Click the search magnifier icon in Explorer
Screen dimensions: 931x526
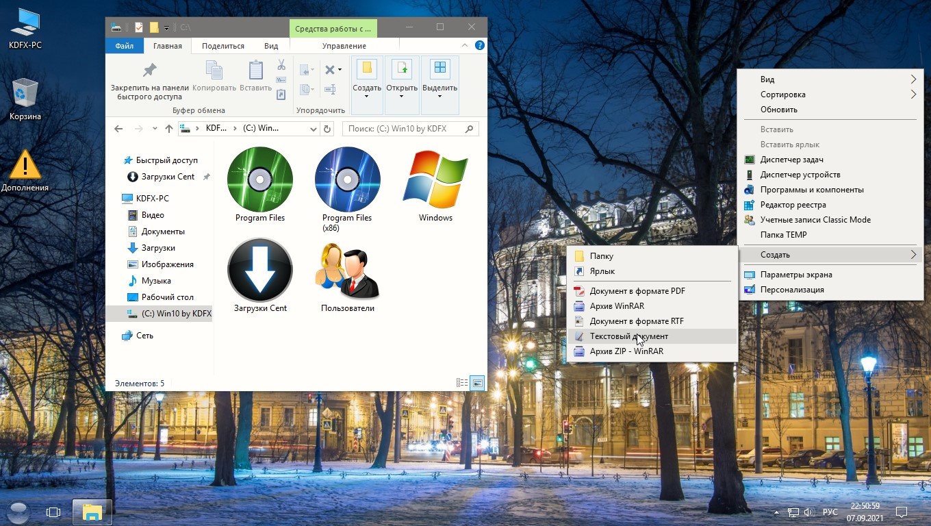coord(470,128)
